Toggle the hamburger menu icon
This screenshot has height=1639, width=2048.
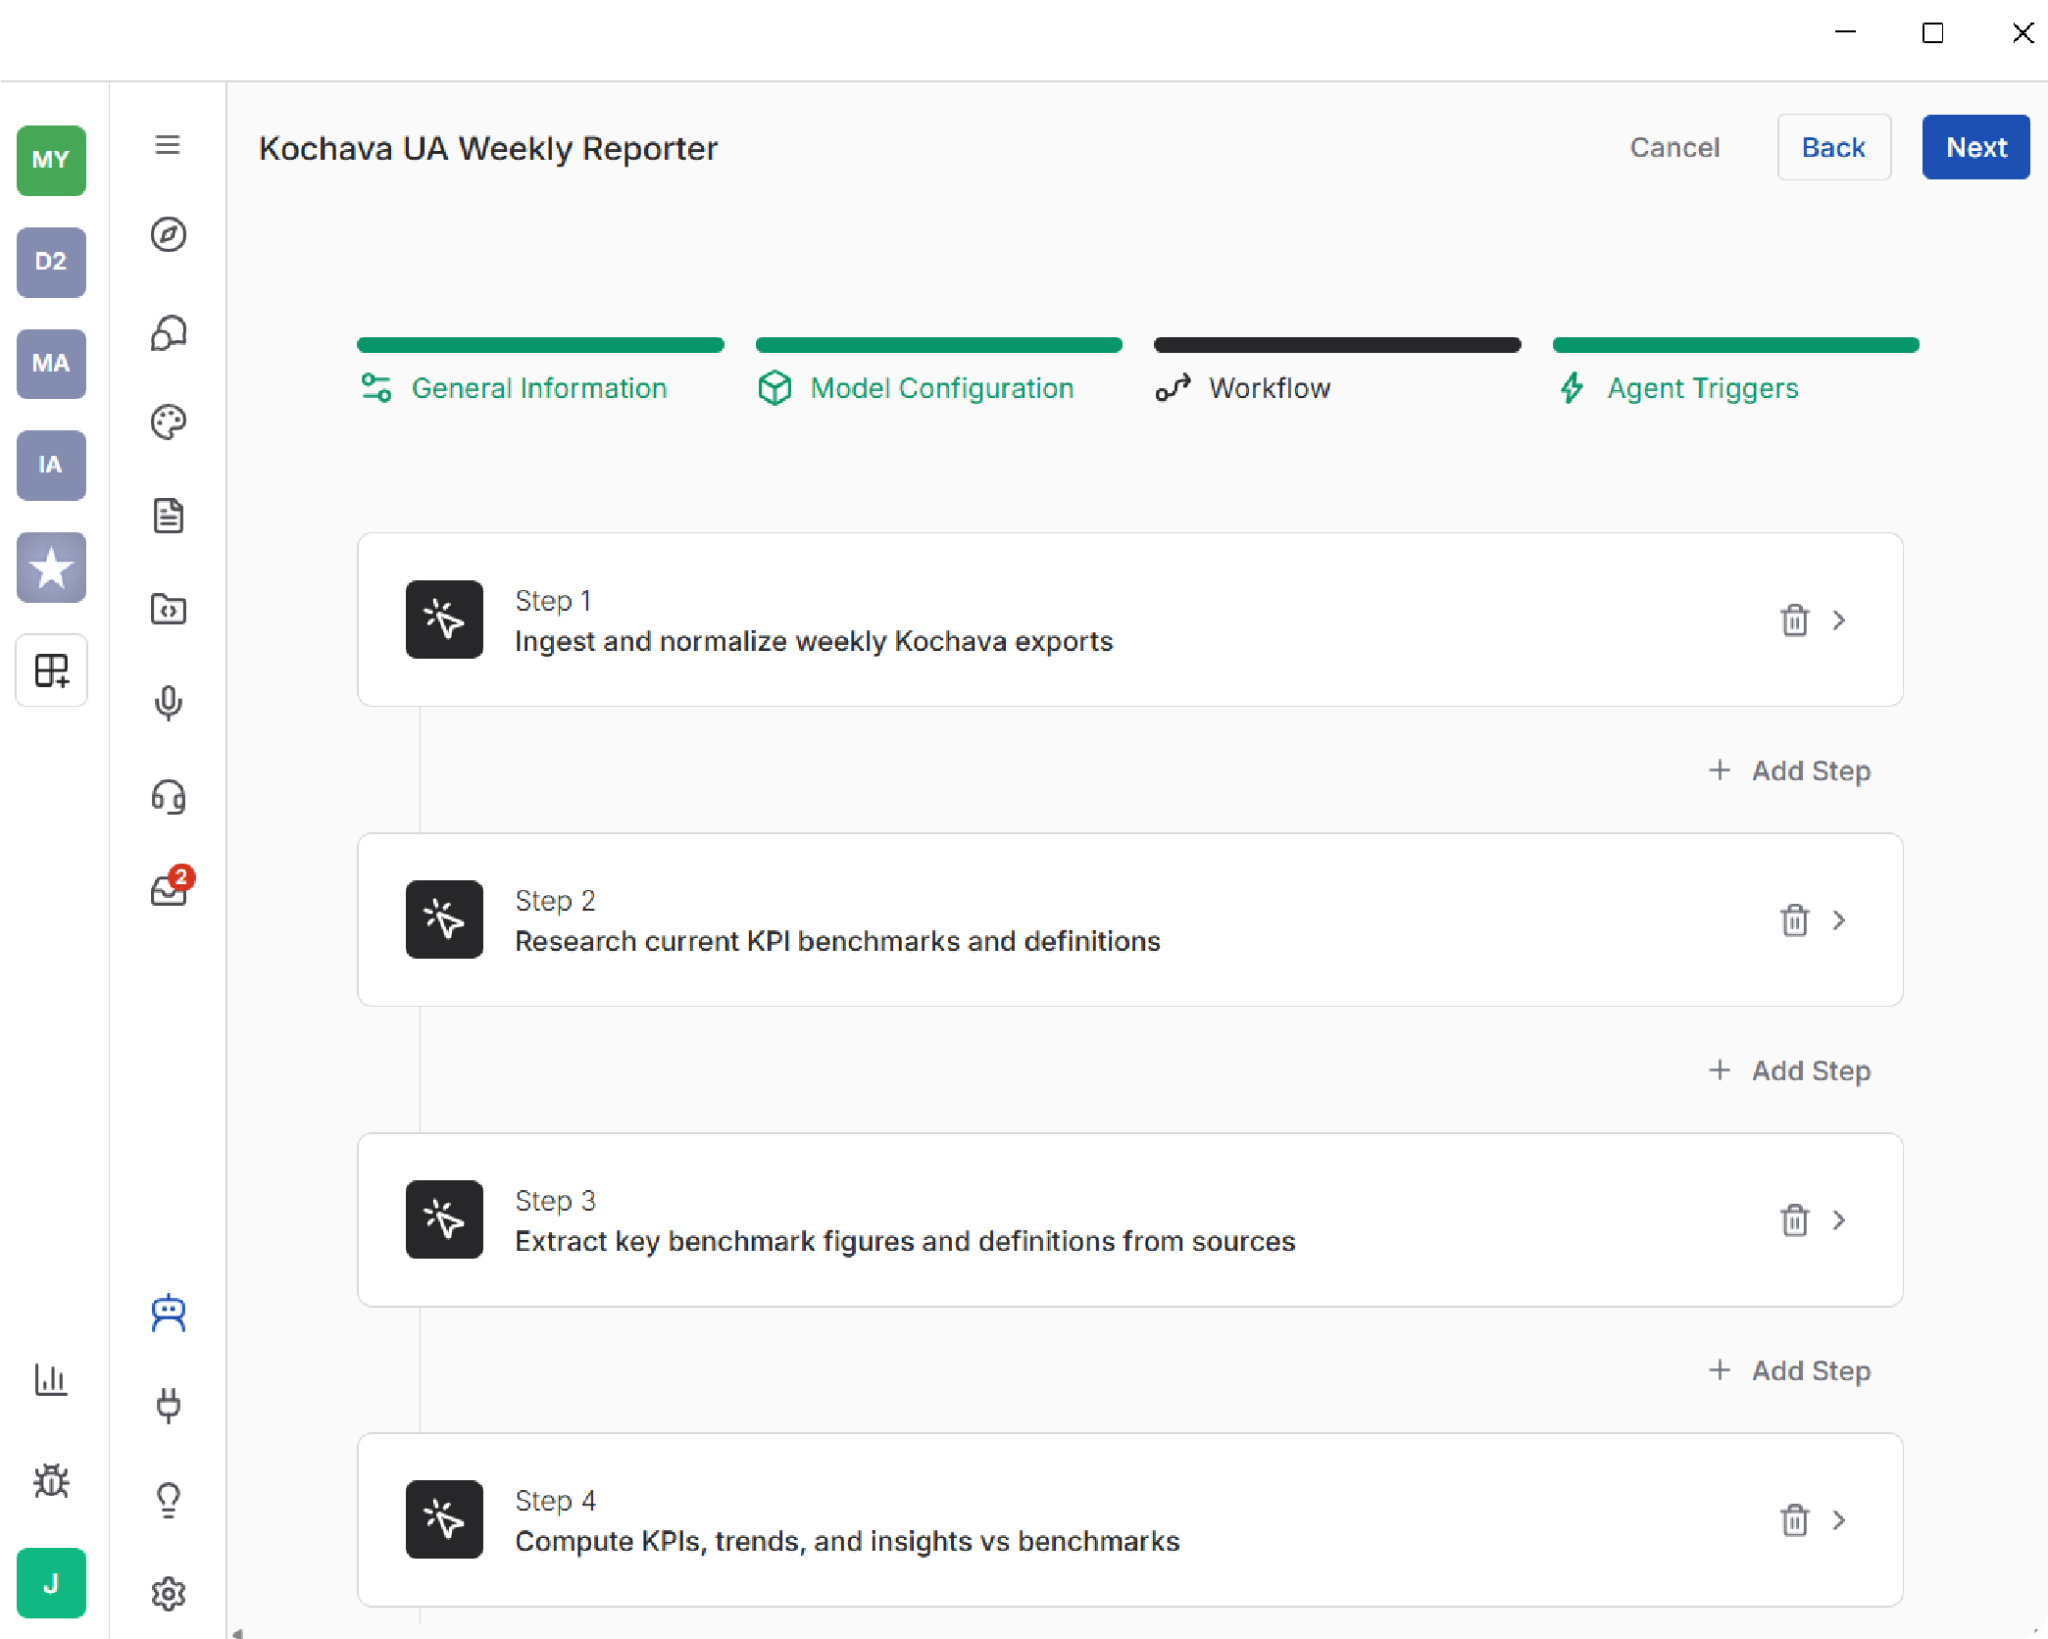tap(168, 146)
